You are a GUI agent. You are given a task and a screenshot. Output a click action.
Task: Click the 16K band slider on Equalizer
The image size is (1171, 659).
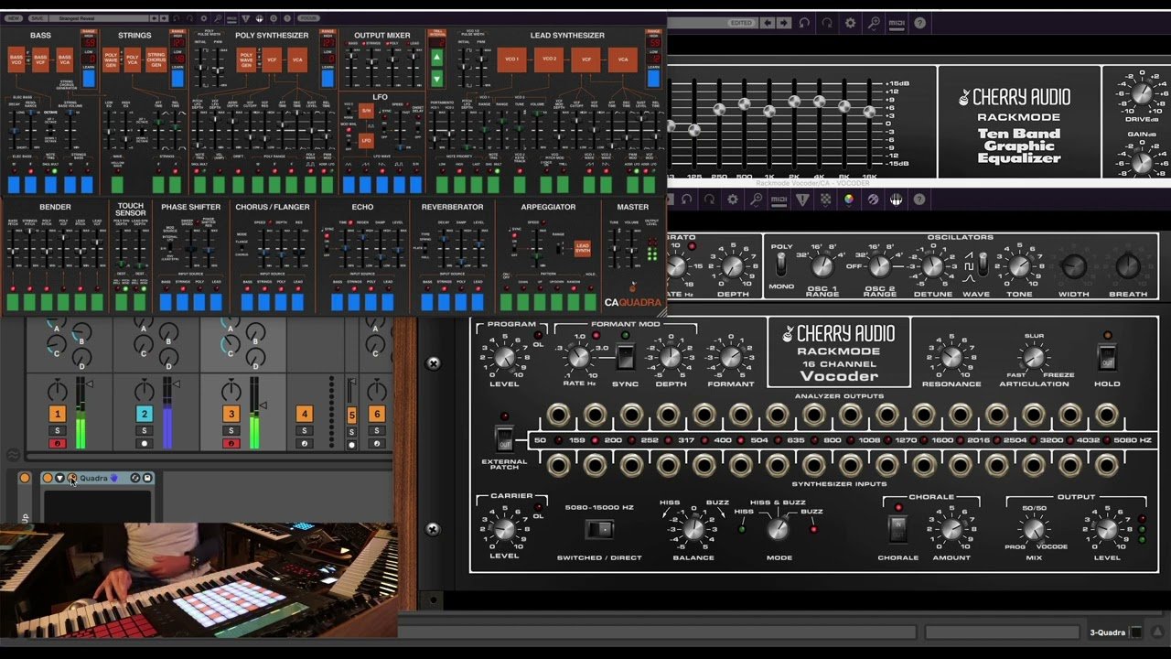pos(869,112)
